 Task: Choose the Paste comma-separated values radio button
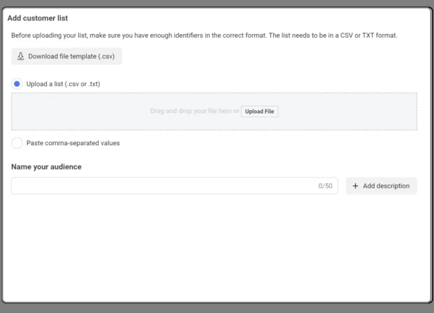[17, 143]
